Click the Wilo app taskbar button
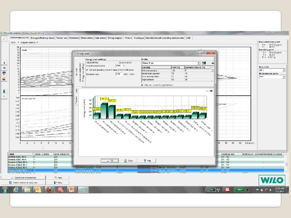Image resolution: width=291 pixels, height=218 pixels. pos(83,190)
